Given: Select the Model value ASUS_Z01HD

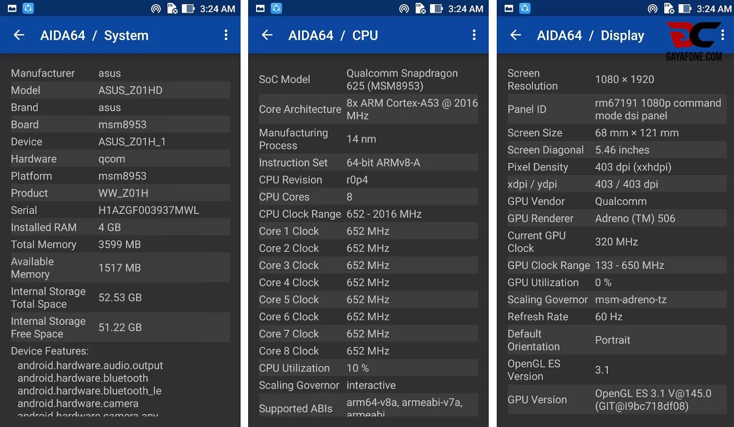Looking at the screenshot, I should 130,90.
